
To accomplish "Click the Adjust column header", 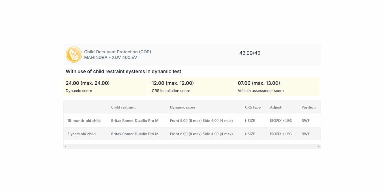I will tap(276, 107).
